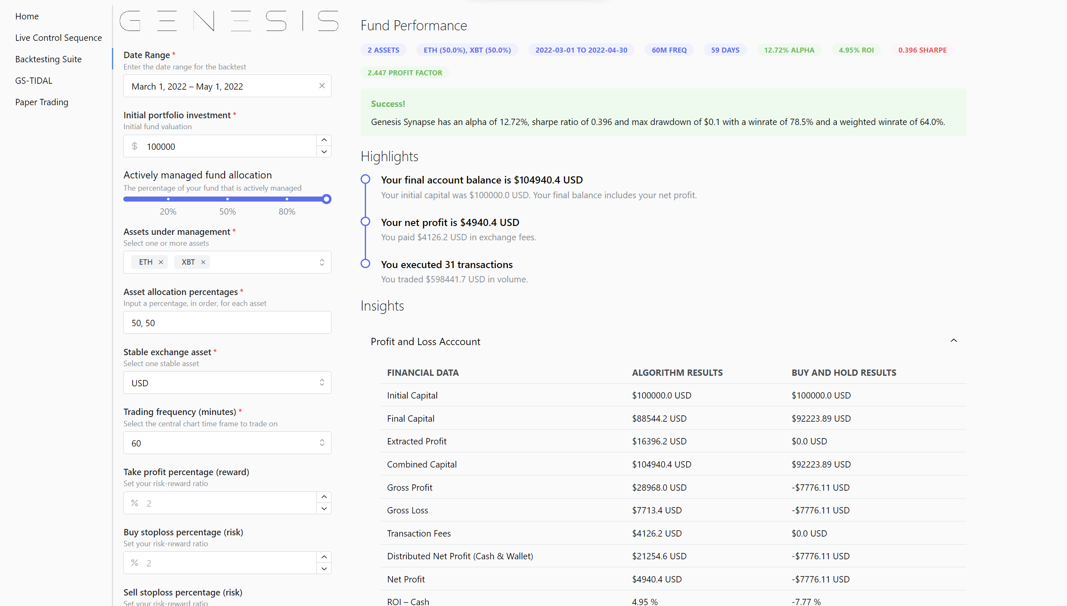1067x606 pixels.
Task: Decrease the buy stoploss percentage
Action: [324, 569]
